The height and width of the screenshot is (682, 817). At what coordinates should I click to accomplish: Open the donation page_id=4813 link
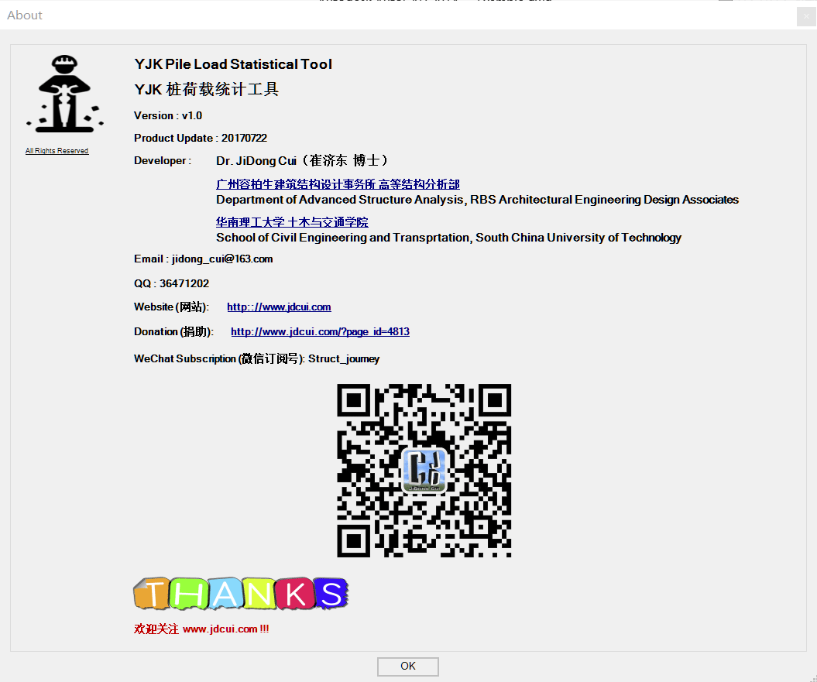(320, 332)
